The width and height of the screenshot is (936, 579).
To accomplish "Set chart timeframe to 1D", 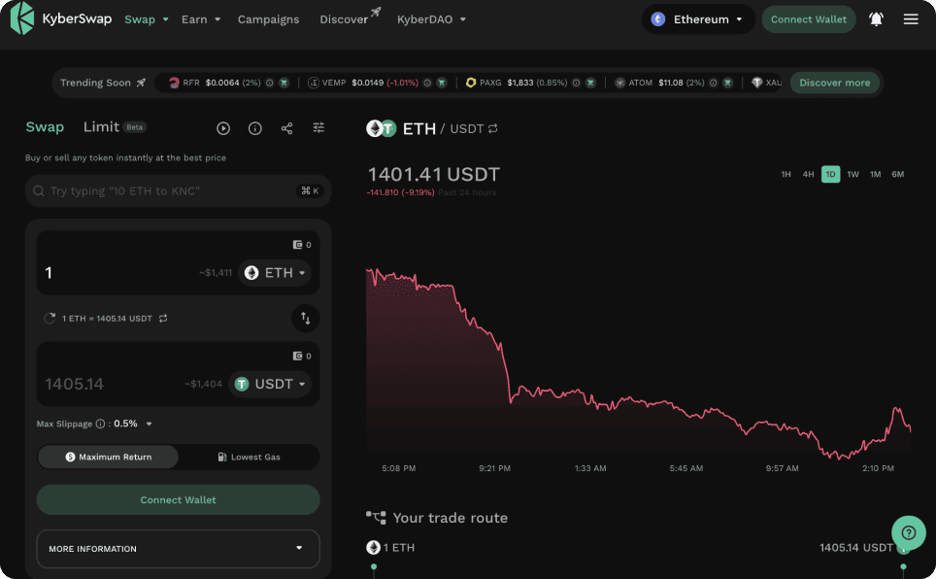I will [830, 175].
